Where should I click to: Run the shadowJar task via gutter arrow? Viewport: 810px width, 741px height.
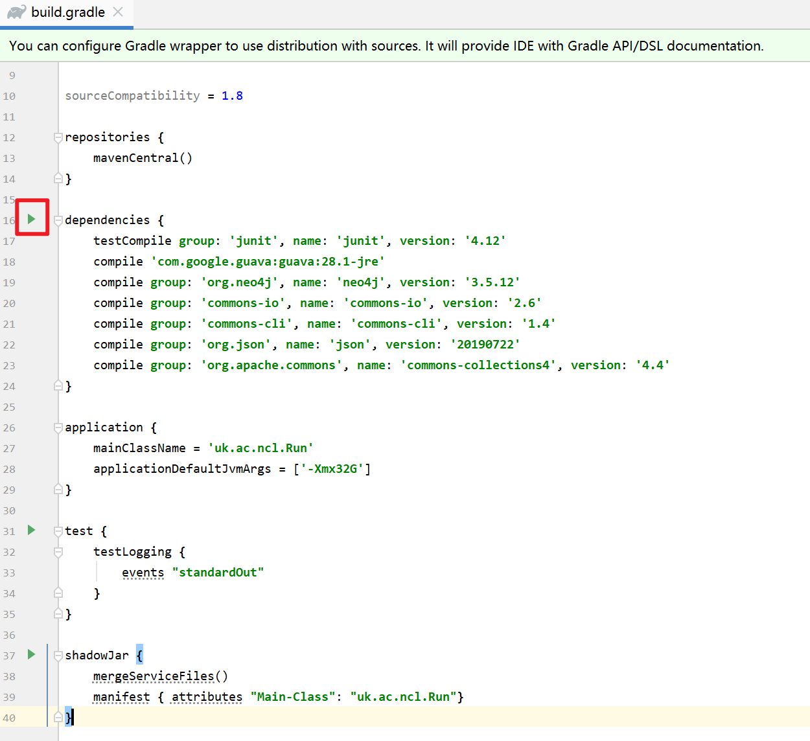[31, 654]
